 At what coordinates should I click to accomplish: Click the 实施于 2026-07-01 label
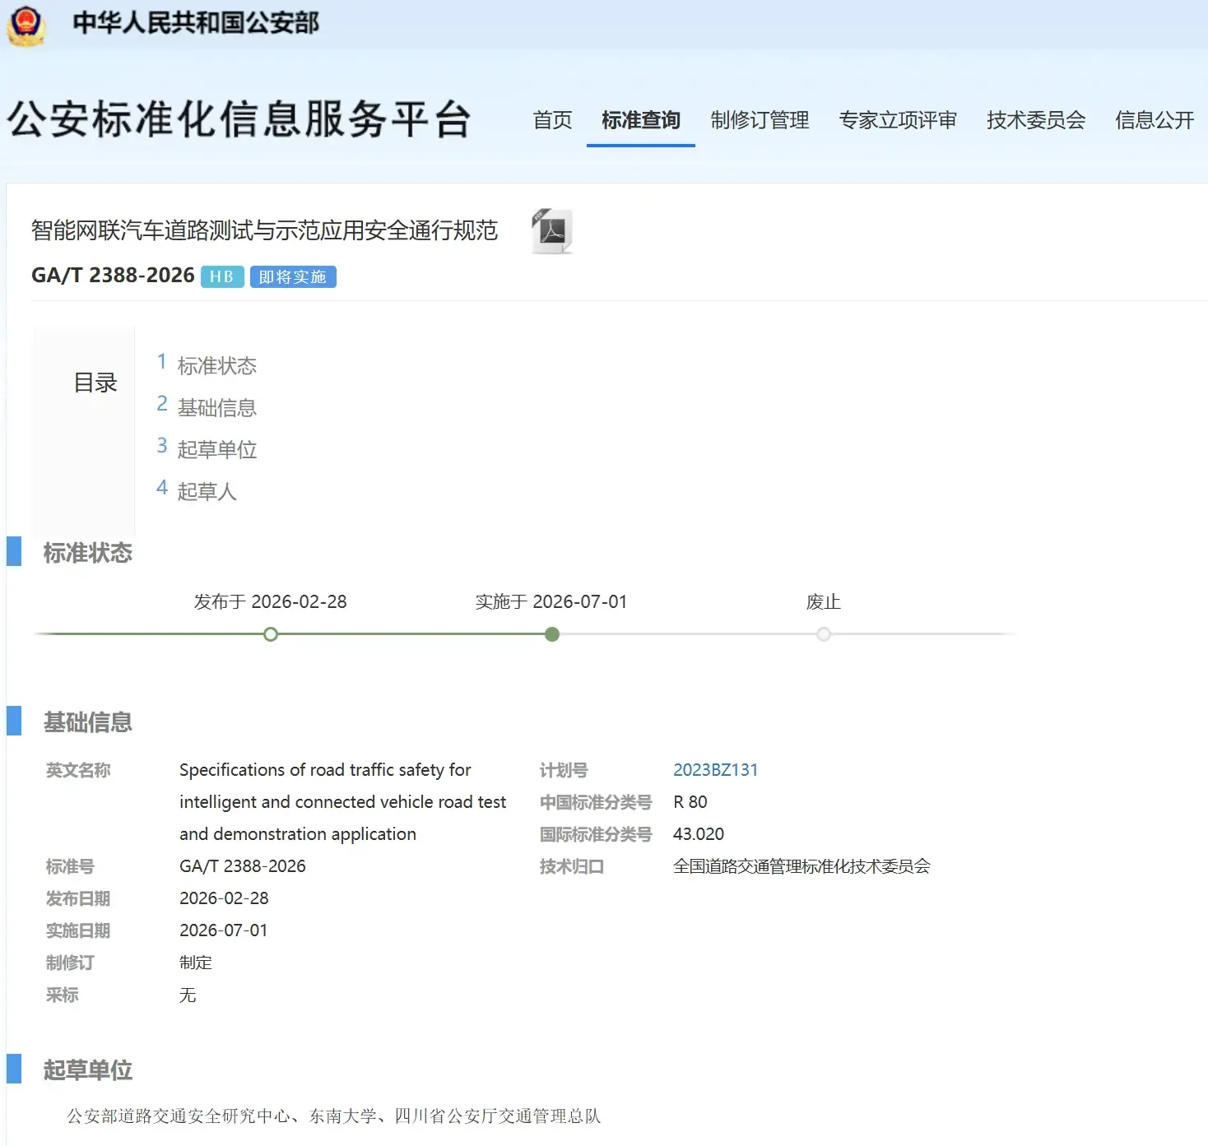(x=551, y=602)
